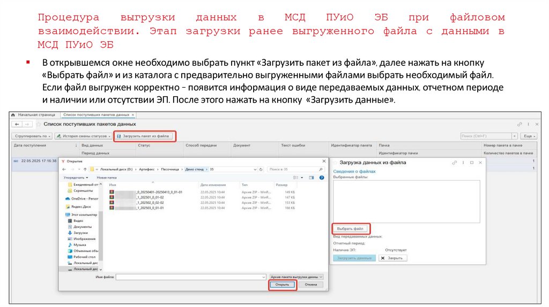
Task: Add the packet list page to favorites via the star
Action: 38,124
